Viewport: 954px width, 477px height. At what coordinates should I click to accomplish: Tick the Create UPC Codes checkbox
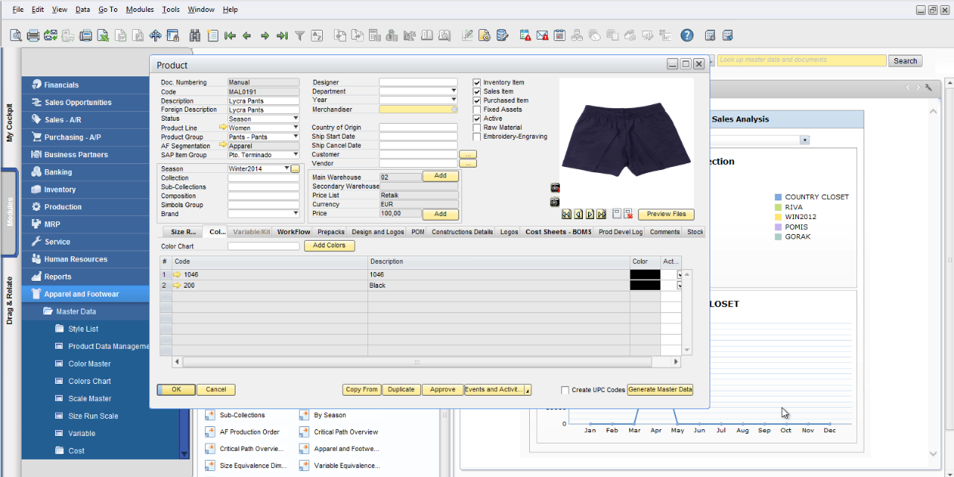click(x=565, y=390)
